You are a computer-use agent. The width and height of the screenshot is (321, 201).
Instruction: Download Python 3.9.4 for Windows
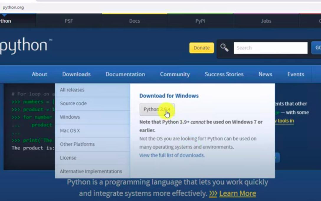click(157, 109)
